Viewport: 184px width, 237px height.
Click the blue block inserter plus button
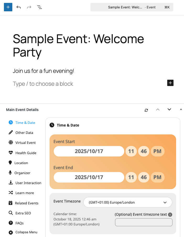tap(8, 7)
